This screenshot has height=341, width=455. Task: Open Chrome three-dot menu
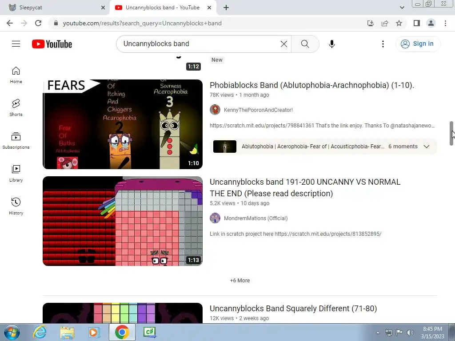[x=445, y=23]
